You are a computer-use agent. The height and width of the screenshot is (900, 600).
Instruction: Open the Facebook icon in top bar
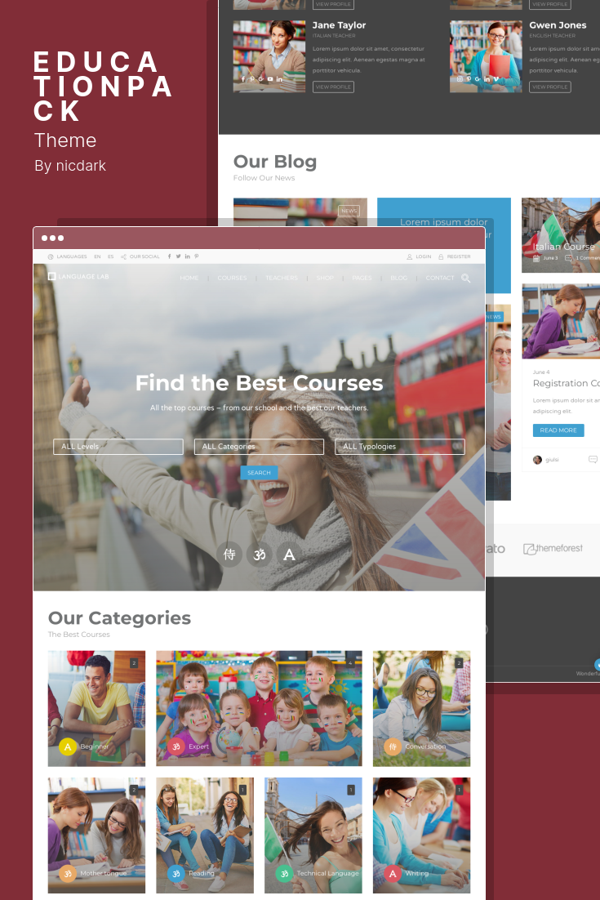point(169,256)
